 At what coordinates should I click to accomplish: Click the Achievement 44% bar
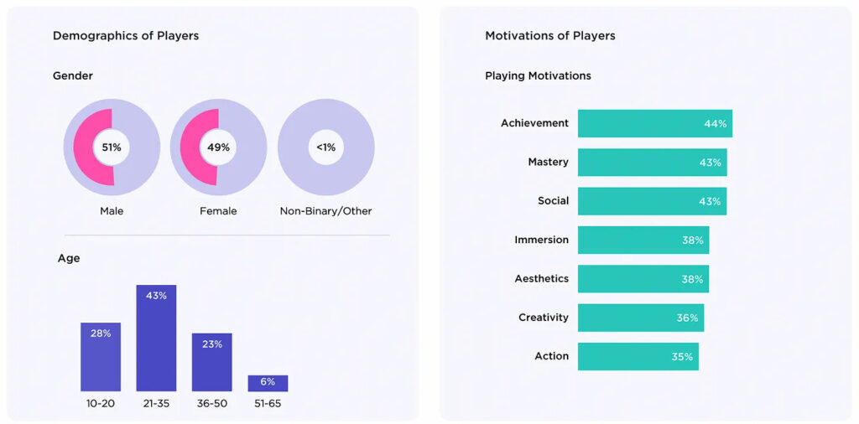pyautogui.click(x=654, y=123)
